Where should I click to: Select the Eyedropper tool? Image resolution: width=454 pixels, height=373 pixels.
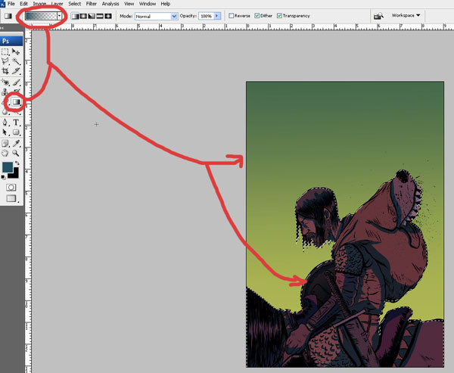(16, 143)
